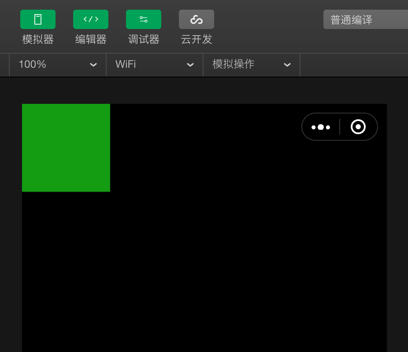Select the code brackets icon above 编辑器
408x352 pixels.
click(91, 19)
